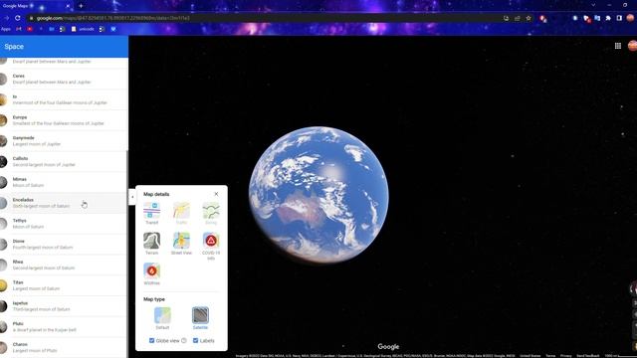Select Ganymede in the Space list
The width and height of the screenshot is (637, 358).
coord(64,141)
